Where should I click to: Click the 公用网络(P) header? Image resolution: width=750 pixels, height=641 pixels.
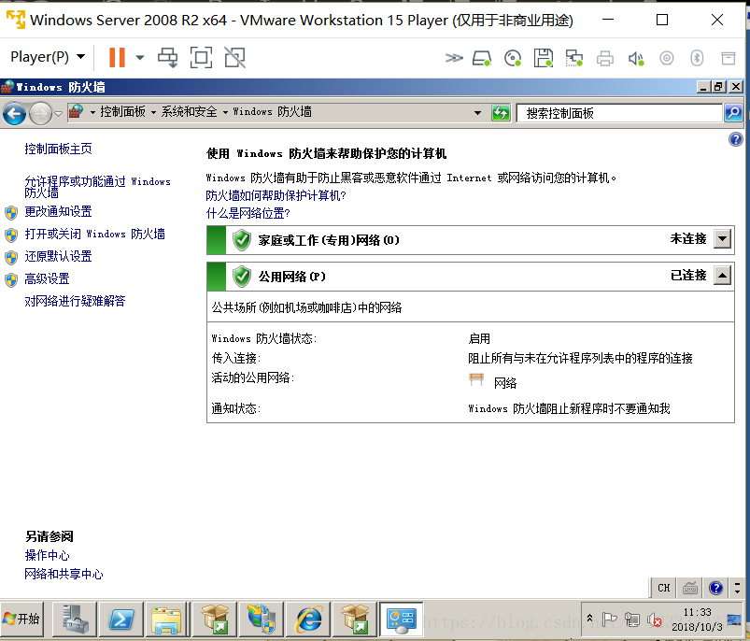click(291, 276)
